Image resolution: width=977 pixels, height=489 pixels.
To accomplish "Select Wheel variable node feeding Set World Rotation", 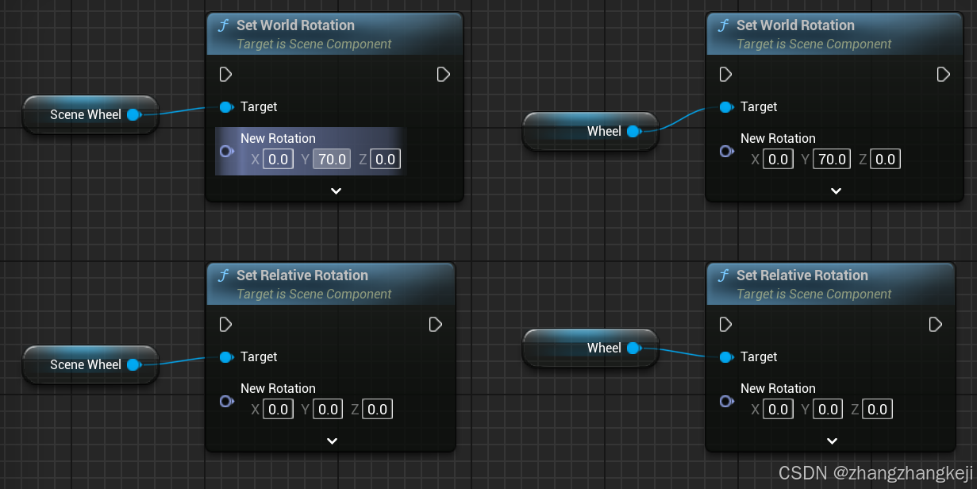I will click(x=590, y=132).
